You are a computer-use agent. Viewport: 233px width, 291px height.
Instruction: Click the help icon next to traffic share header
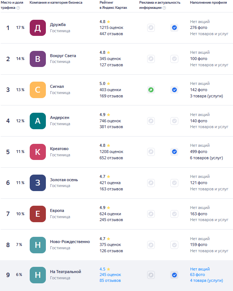[x=18, y=8]
